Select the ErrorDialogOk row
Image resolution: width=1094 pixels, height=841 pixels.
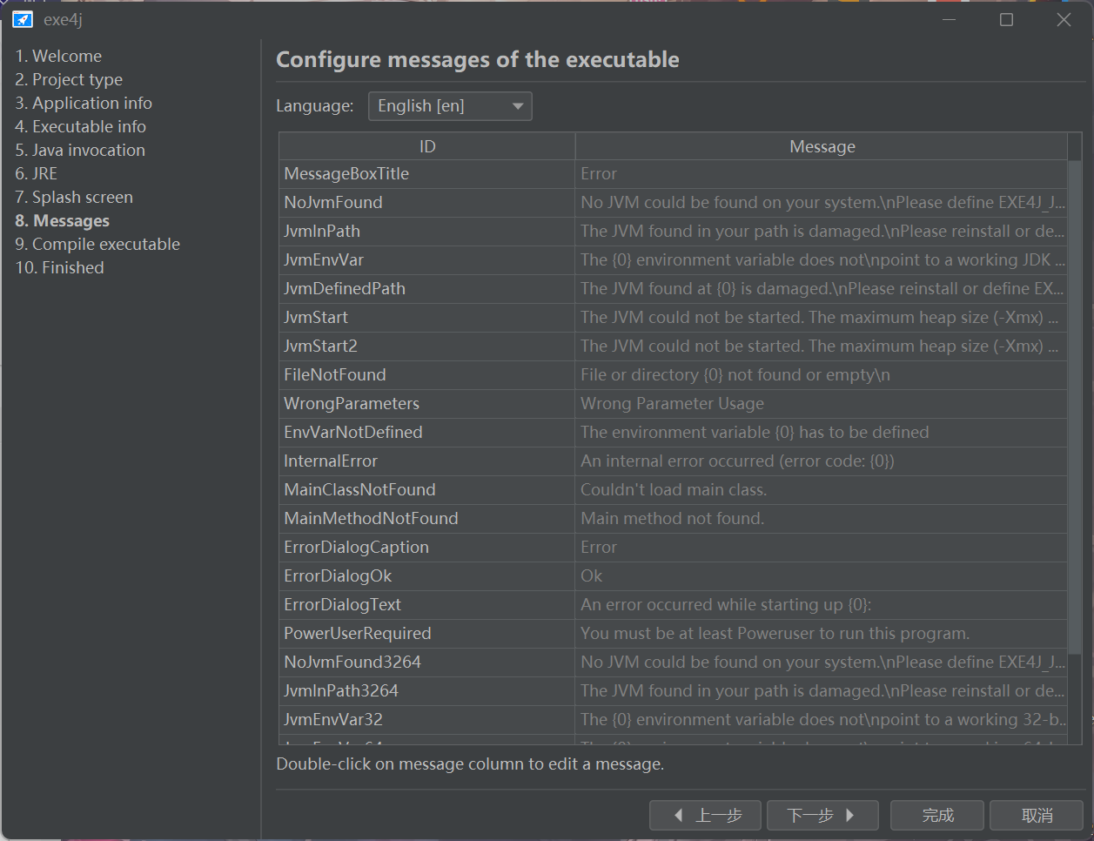click(x=673, y=575)
